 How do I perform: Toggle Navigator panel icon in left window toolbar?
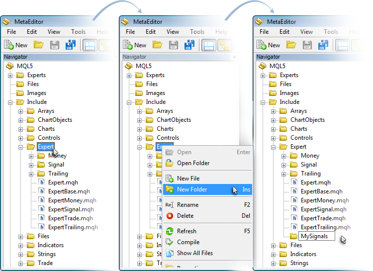click(90, 45)
